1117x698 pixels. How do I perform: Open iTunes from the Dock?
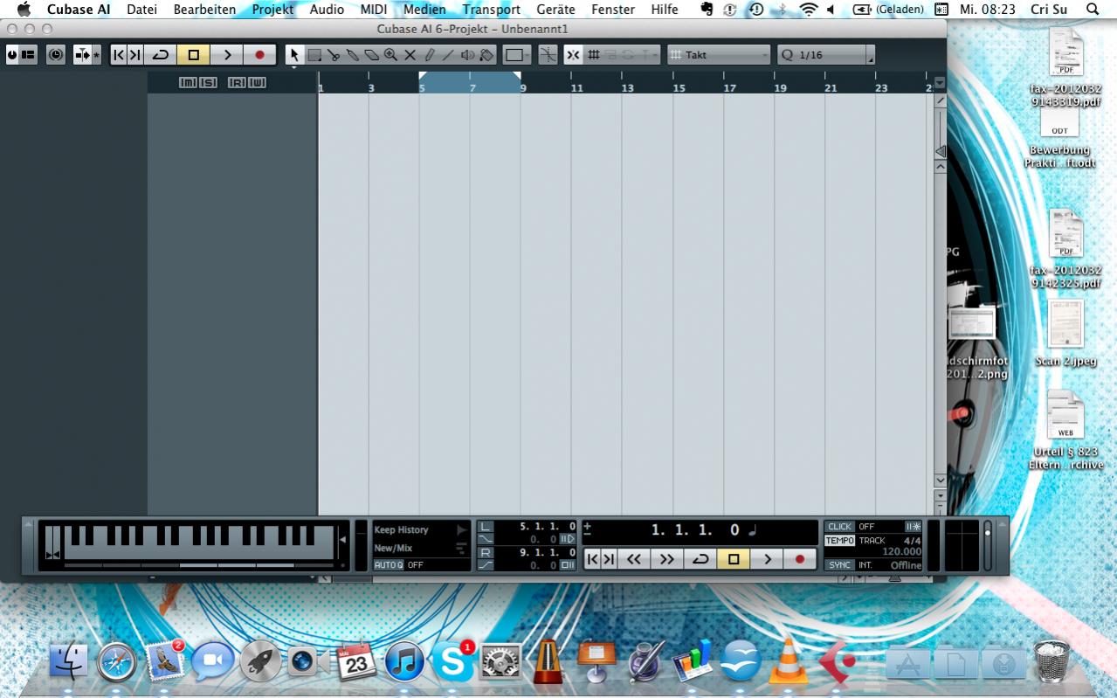tap(404, 661)
